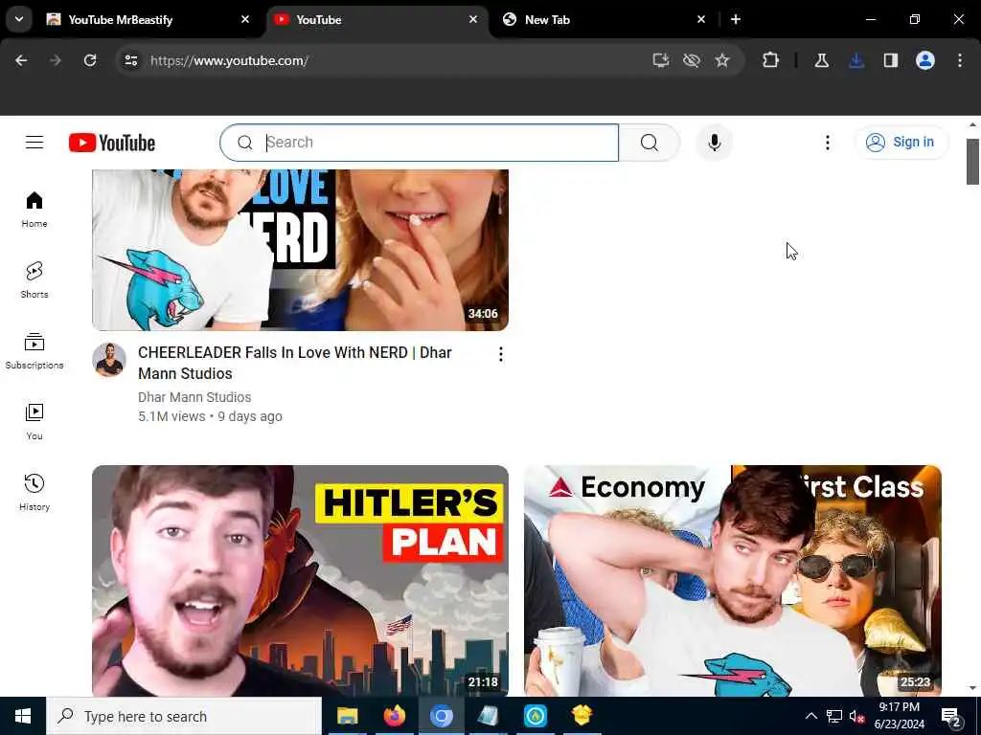Screen dimensions: 981x735
Task: Click the YouTube logo
Action: pos(112,143)
